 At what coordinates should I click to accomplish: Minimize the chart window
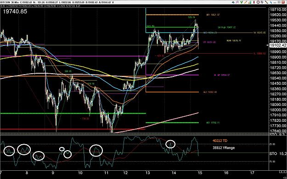click(x=275, y=3)
